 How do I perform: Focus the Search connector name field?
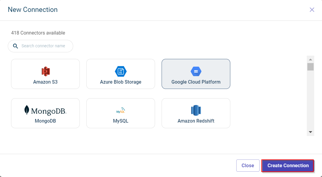(45, 46)
